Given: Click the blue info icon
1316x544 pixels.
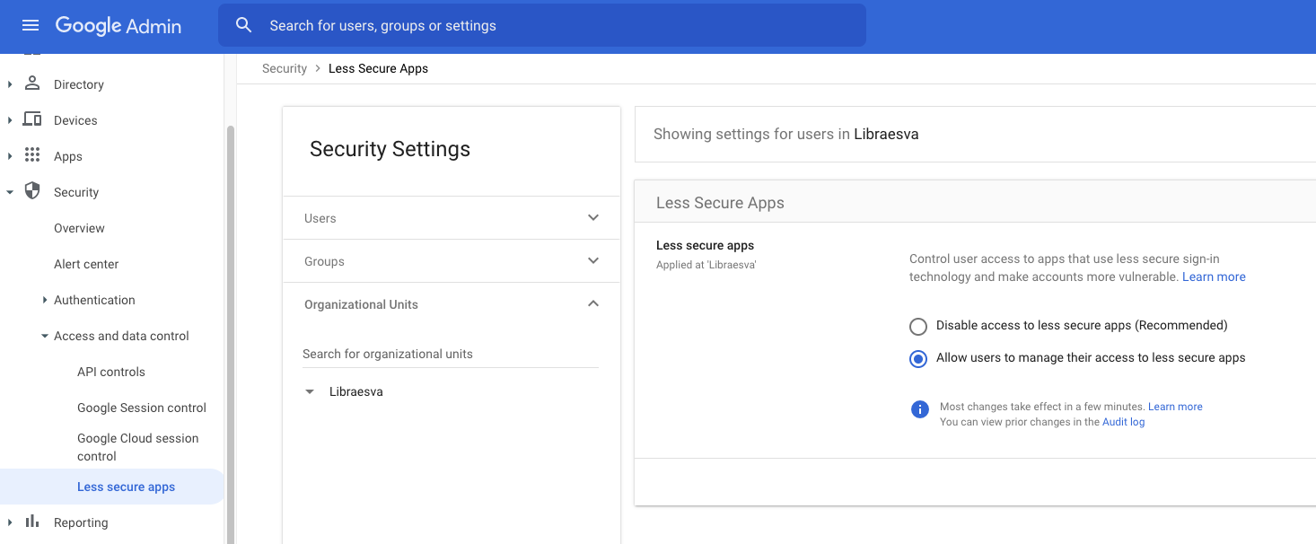Looking at the screenshot, I should (x=919, y=409).
